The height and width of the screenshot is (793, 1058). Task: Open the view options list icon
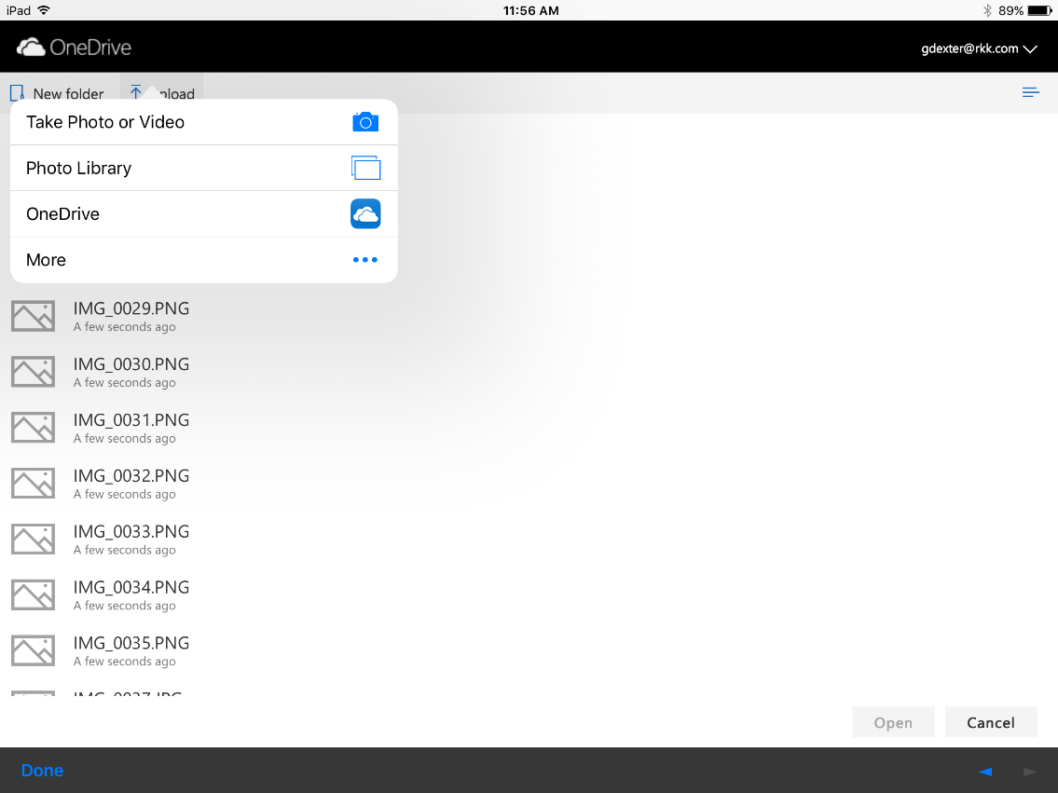click(1030, 92)
